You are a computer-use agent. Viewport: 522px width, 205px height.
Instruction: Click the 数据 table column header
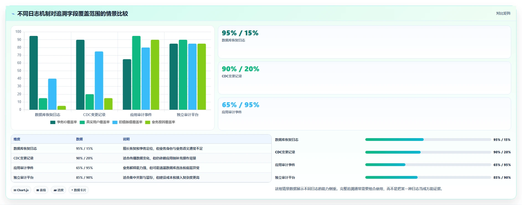click(x=79, y=139)
